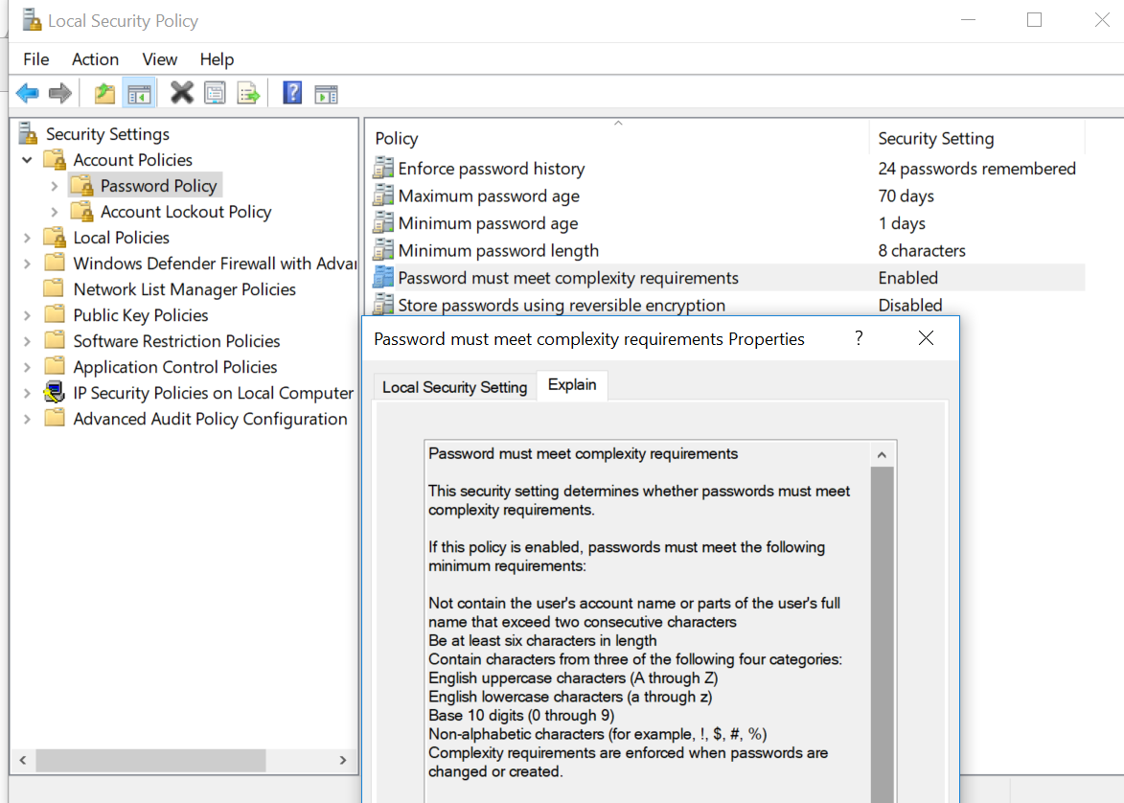Select the Password must meet complexity requirements row name
Screen dimensions: 1124x803
click(568, 278)
